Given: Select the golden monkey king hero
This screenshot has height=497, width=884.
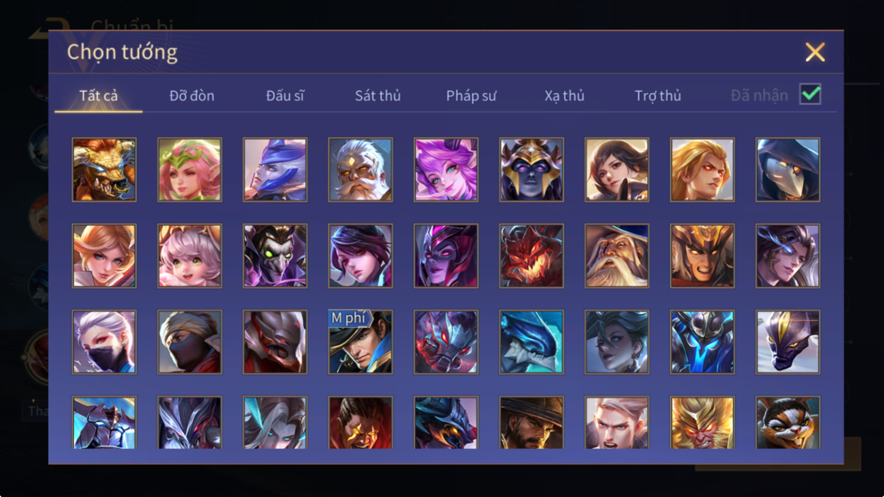Looking at the screenshot, I should tap(702, 422).
